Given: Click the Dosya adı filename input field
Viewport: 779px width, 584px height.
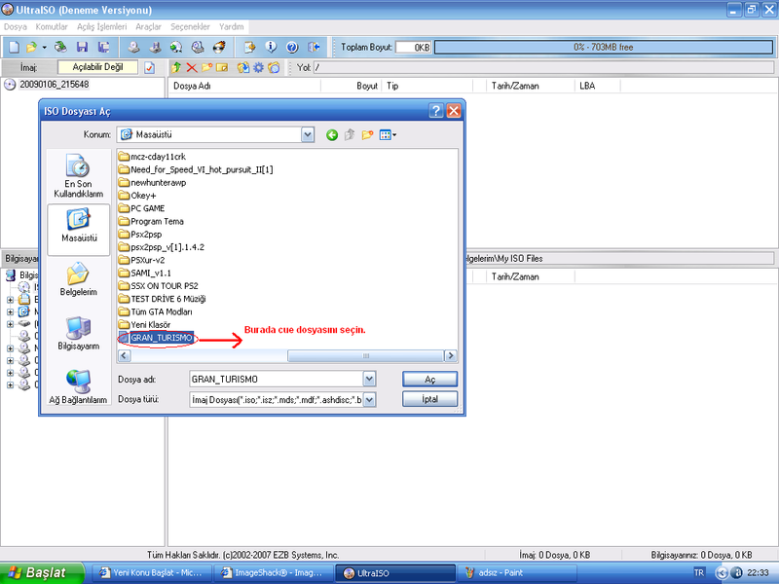Looking at the screenshot, I should (x=277, y=379).
